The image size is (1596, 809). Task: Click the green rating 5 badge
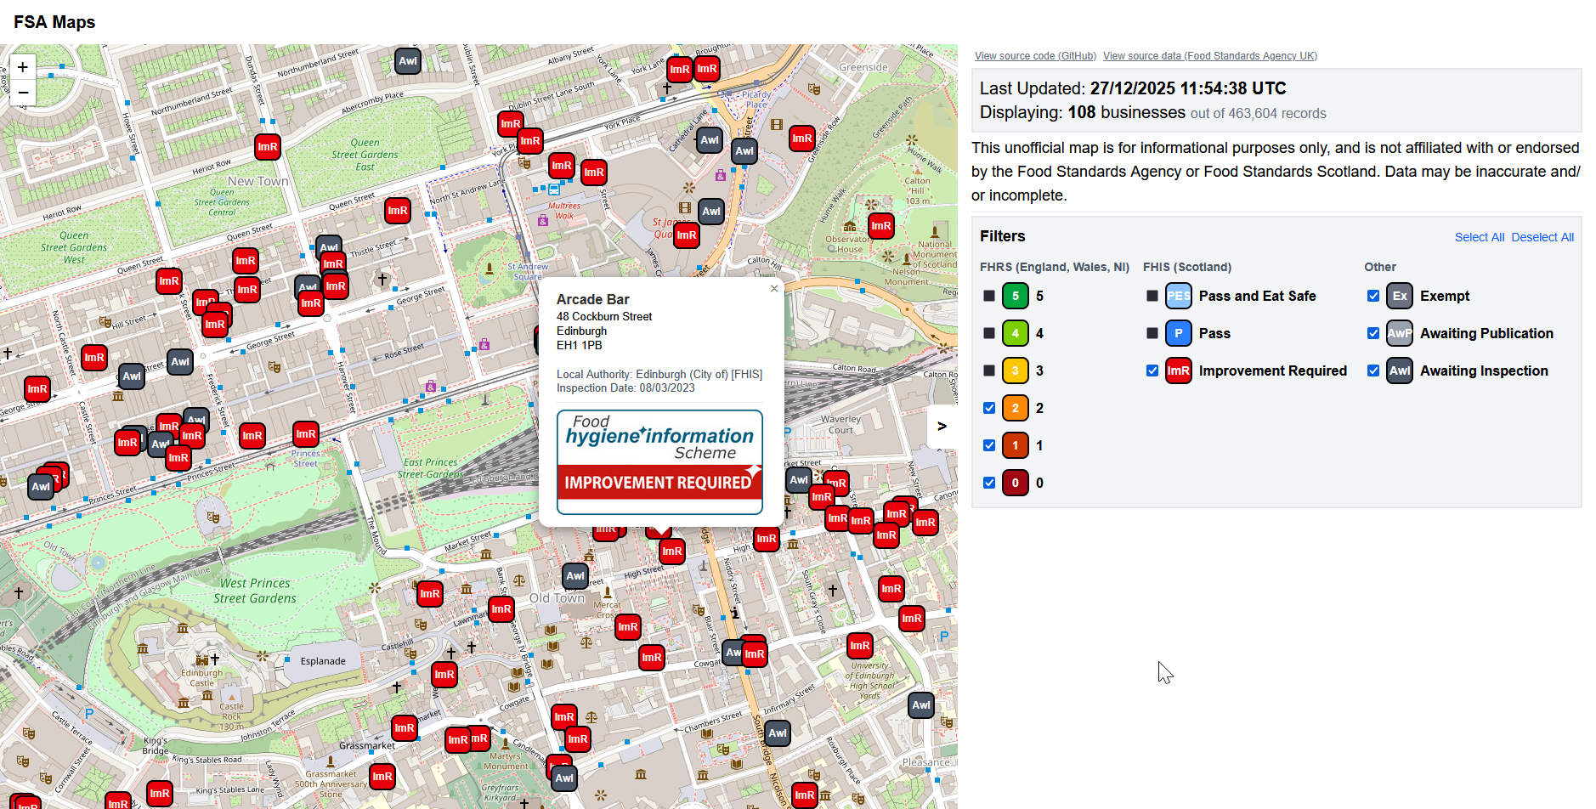click(x=1015, y=296)
